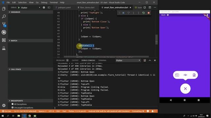Open the Extensions view
Screen dimensions: 211x118
click(4, 40)
